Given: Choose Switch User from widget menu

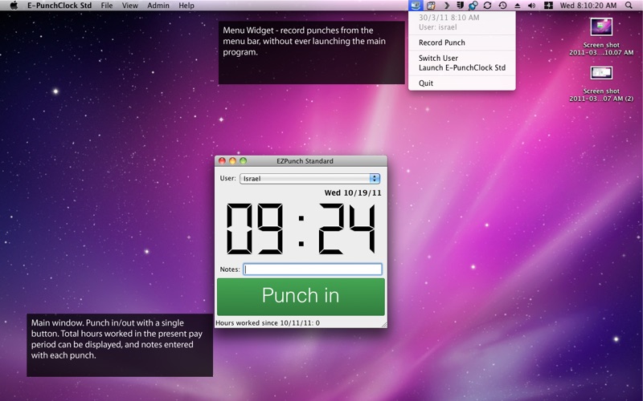Looking at the screenshot, I should (461, 58).
